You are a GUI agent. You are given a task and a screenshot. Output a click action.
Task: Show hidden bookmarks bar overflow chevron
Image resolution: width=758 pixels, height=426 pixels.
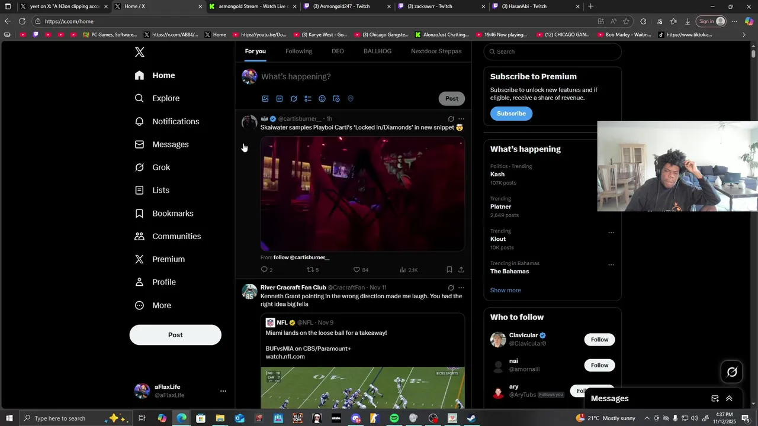point(744,35)
